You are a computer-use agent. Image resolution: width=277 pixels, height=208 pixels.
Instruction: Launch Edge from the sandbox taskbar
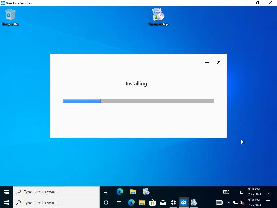120,192
